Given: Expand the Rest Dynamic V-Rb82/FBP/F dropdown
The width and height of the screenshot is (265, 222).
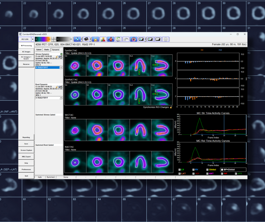Looking at the screenshot, I should point(61,98).
